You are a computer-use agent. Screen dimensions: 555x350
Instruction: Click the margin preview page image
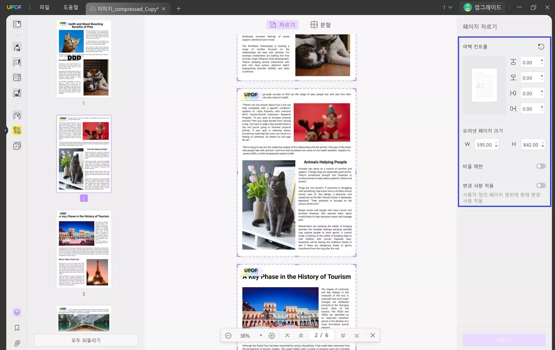pos(484,85)
